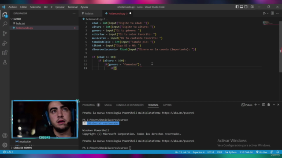
Task: Open the Testing flask view
Action: [x=5, y=62]
